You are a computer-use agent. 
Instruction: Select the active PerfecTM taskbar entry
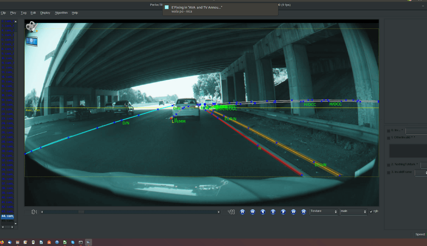(88, 242)
